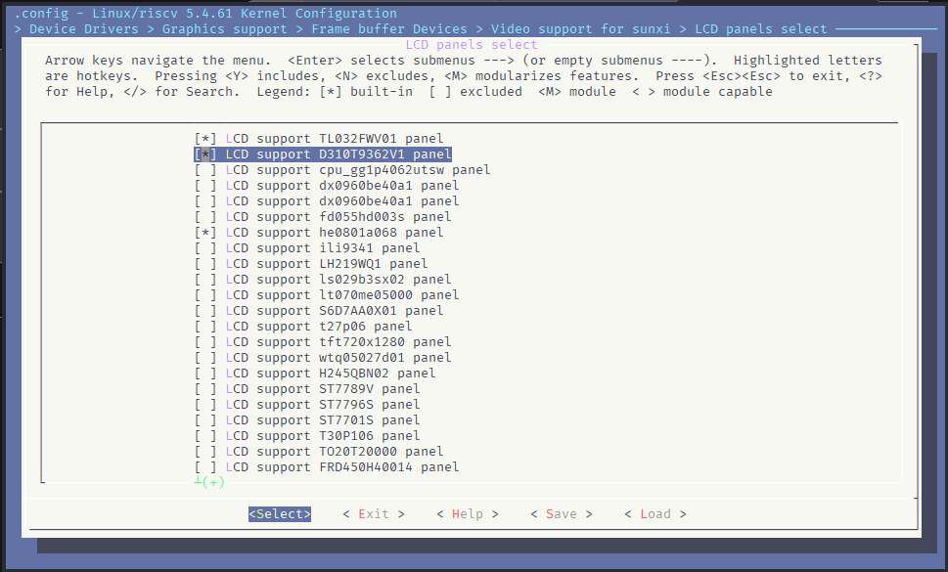The image size is (948, 572).
Task: Click the Save button
Action: click(561, 514)
